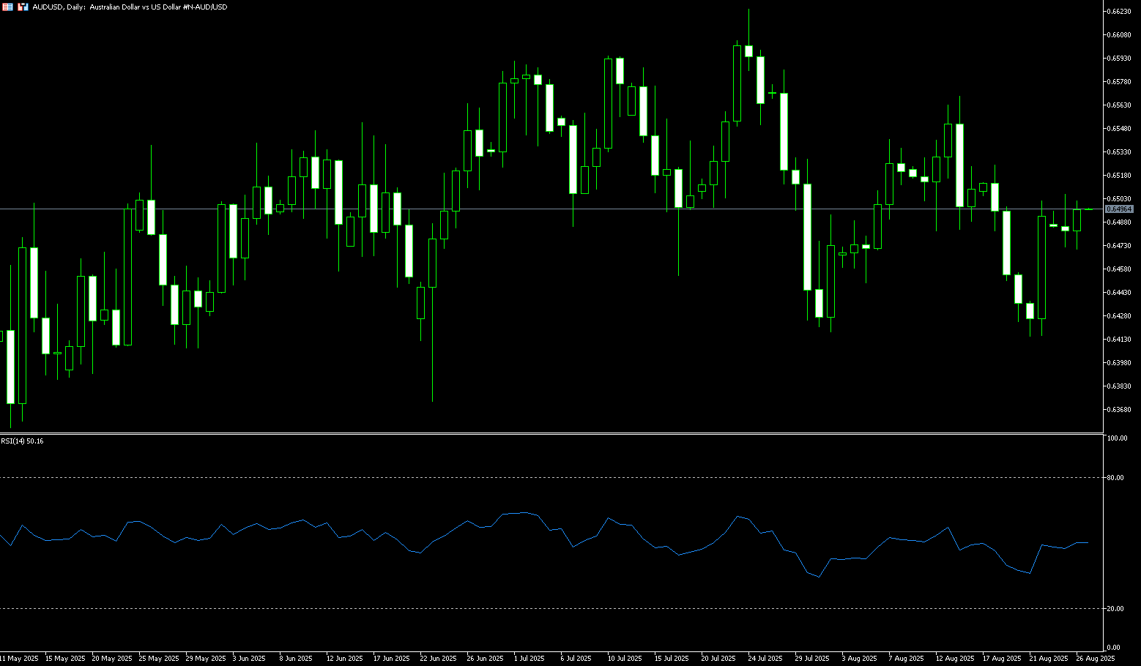This screenshot has height=666, width=1141.
Task: Click the 10 Jul 2025 date label
Action: tap(625, 659)
